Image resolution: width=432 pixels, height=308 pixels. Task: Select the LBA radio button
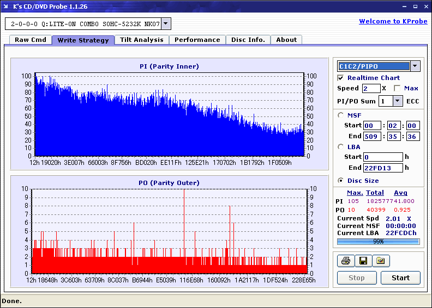coord(341,146)
